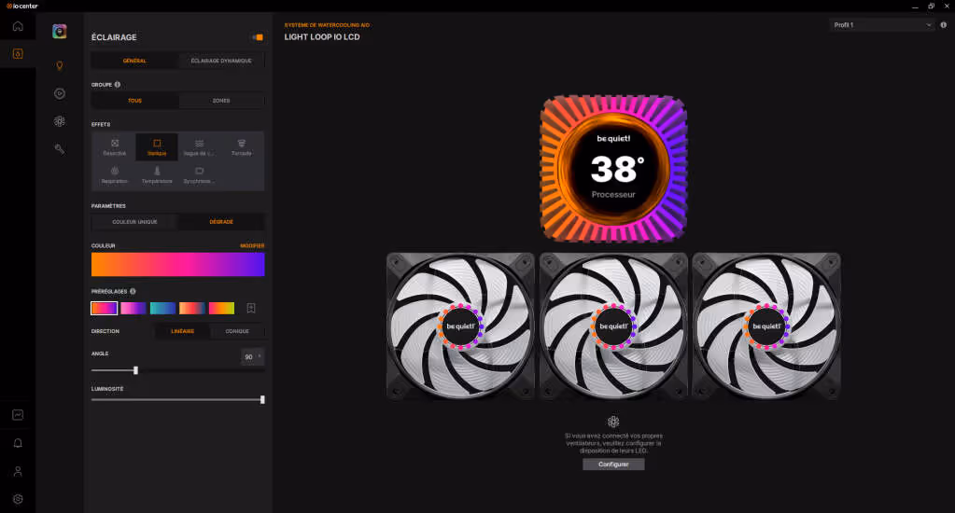Click the Angle slider handle
The width and height of the screenshot is (955, 513).
[x=135, y=370]
